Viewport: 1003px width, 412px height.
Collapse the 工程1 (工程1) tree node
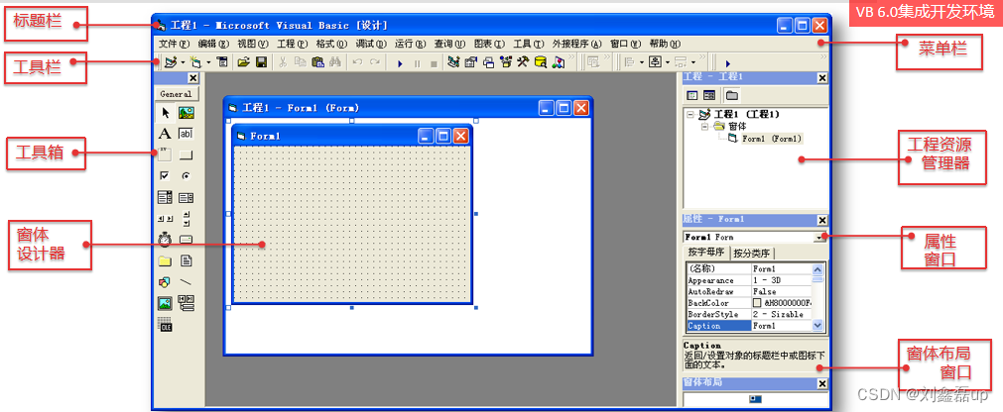click(690, 115)
